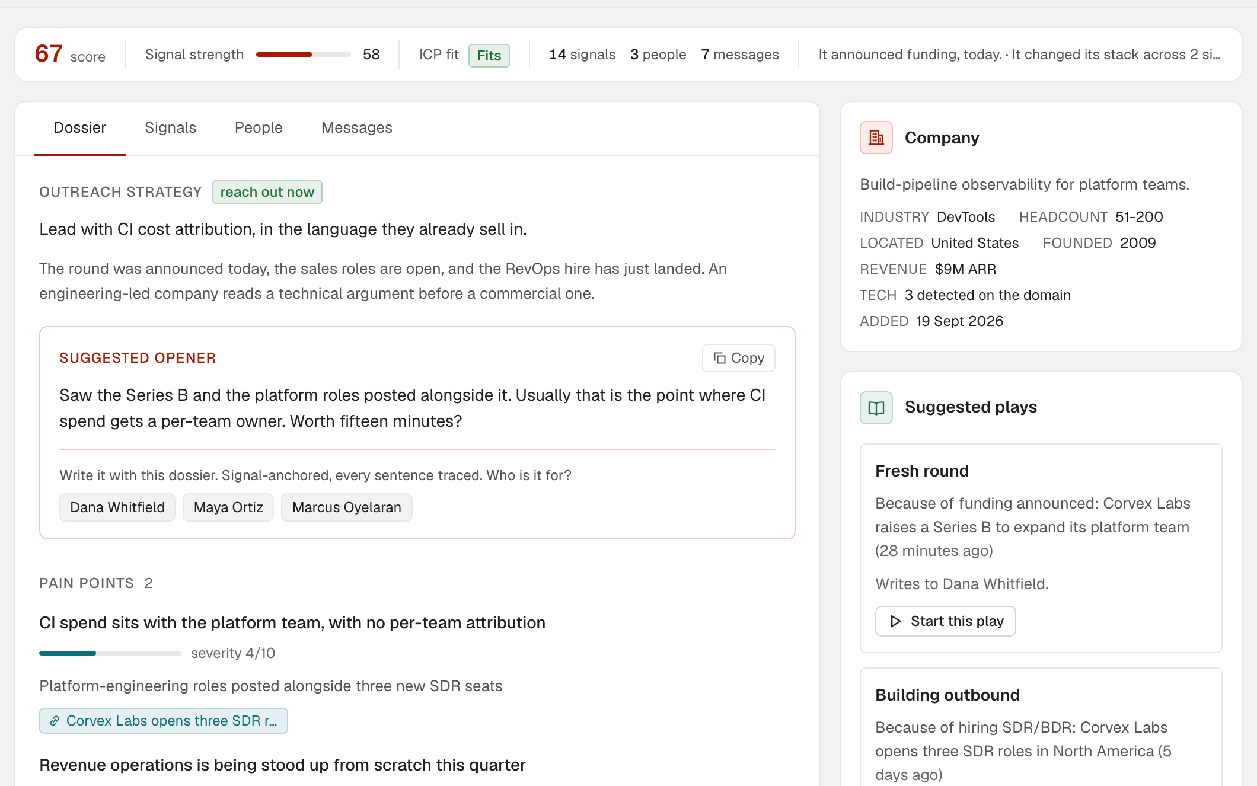1257x786 pixels.
Task: Click the 67 score value
Action: 49,54
